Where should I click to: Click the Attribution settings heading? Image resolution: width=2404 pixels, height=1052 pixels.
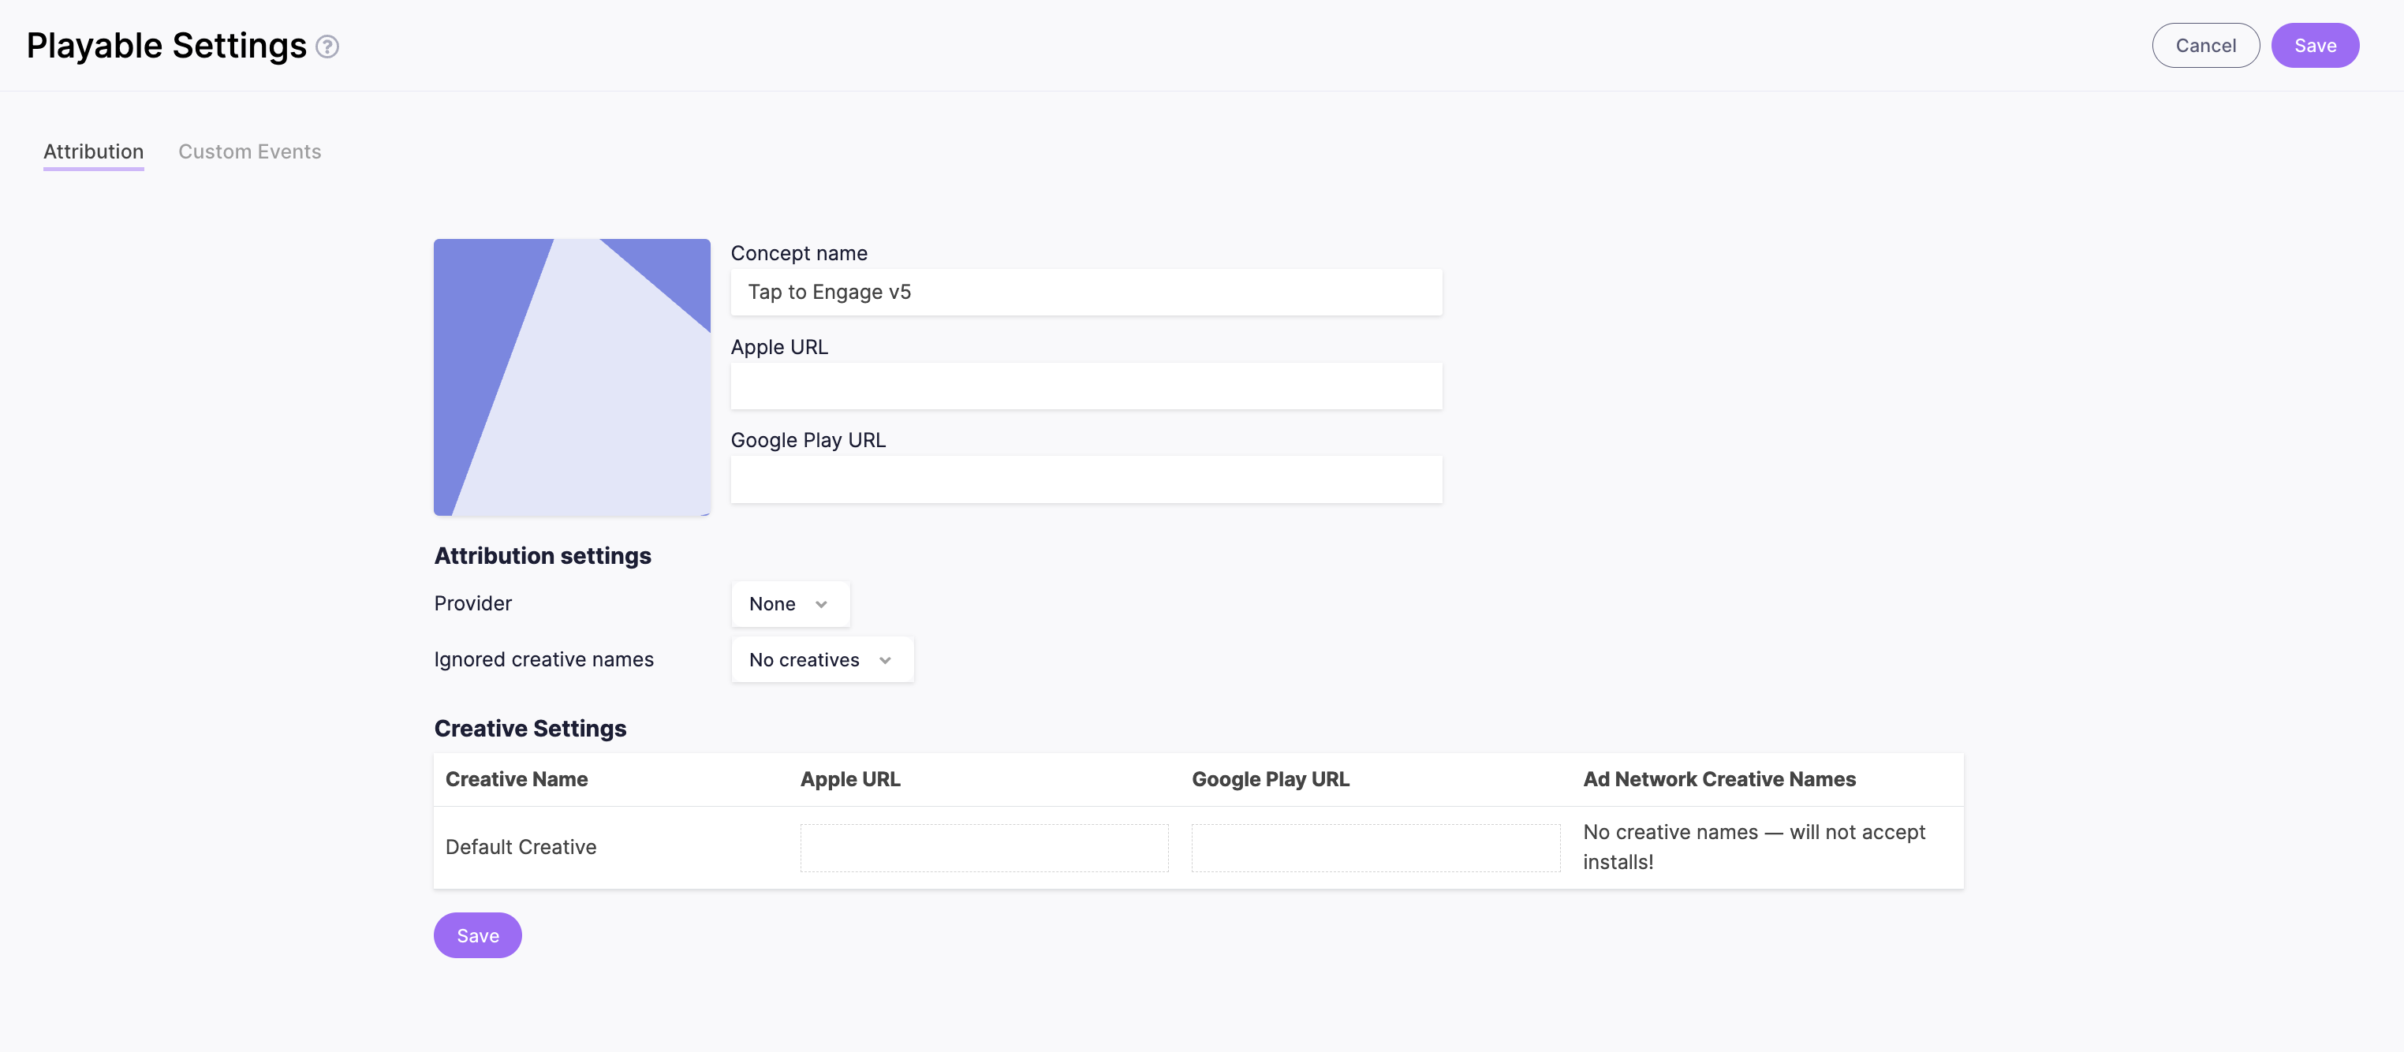pos(542,555)
